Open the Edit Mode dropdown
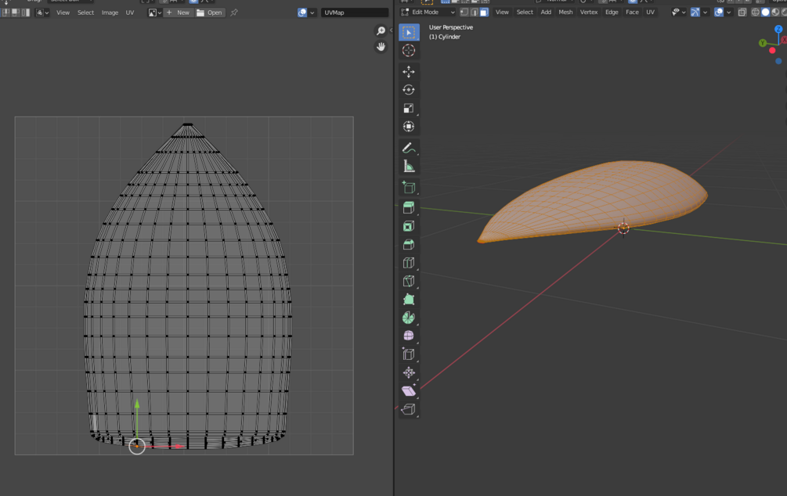The image size is (787, 496). 428,12
